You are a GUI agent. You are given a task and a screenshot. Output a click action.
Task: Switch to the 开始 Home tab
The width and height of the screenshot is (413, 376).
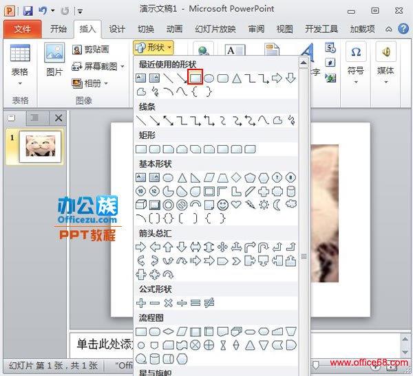[59, 29]
